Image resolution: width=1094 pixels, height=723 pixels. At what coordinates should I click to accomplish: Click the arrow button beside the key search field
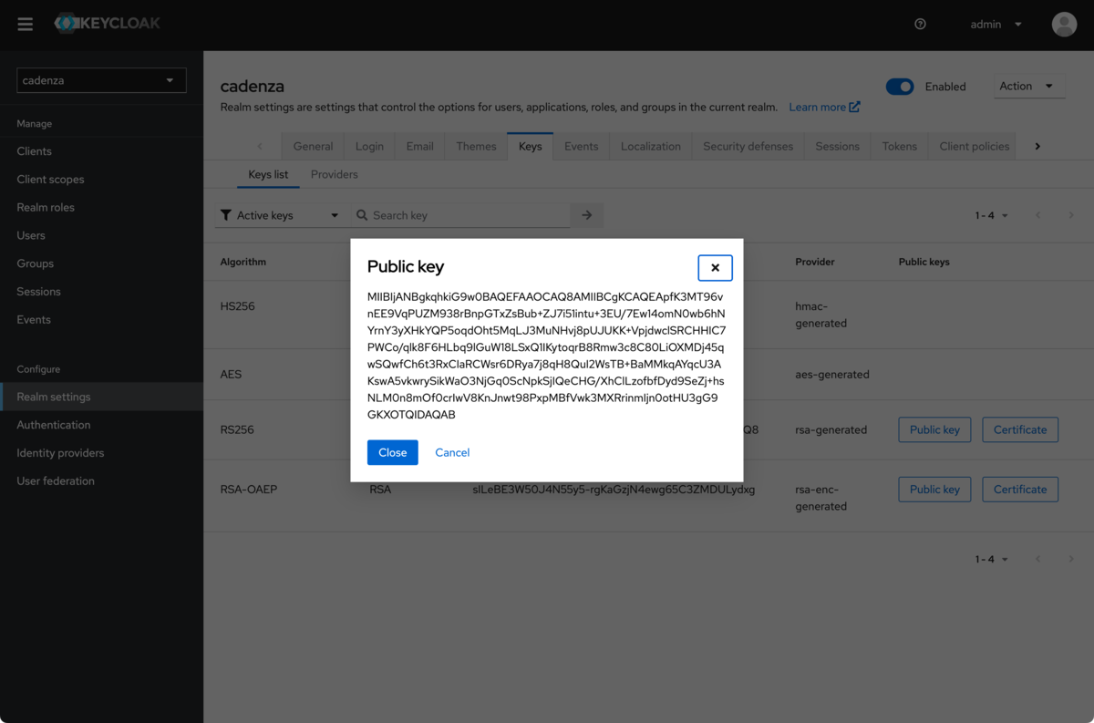586,214
